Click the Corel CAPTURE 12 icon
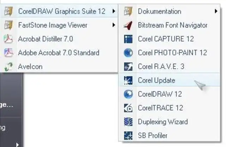226x147 pixels. pos(128,39)
